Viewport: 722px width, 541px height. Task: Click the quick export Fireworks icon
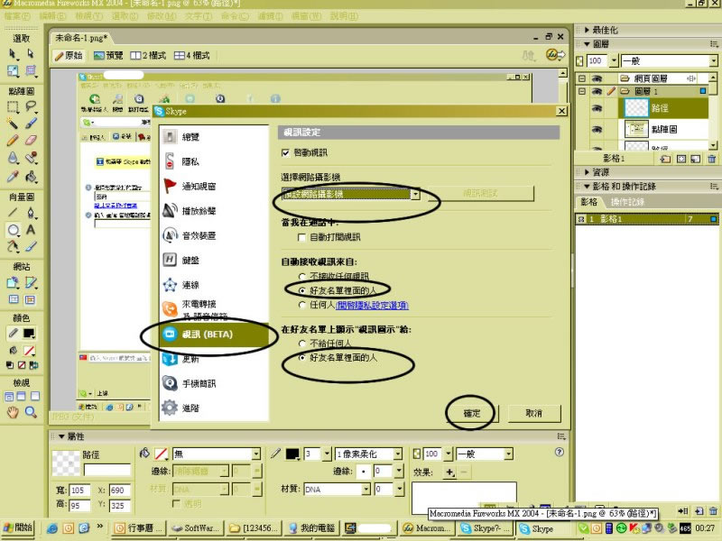coord(555,55)
